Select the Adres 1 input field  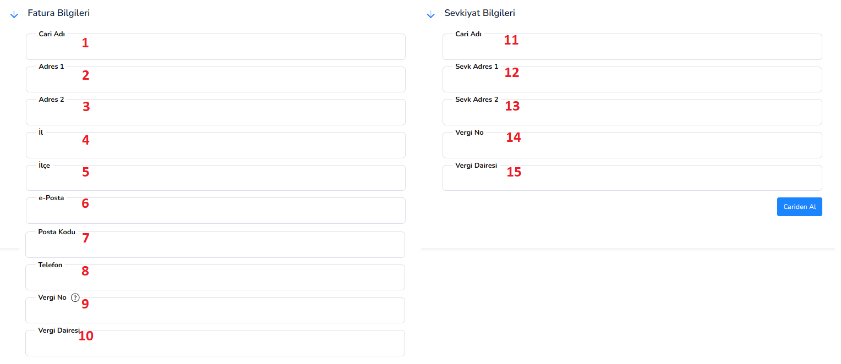pos(216,80)
